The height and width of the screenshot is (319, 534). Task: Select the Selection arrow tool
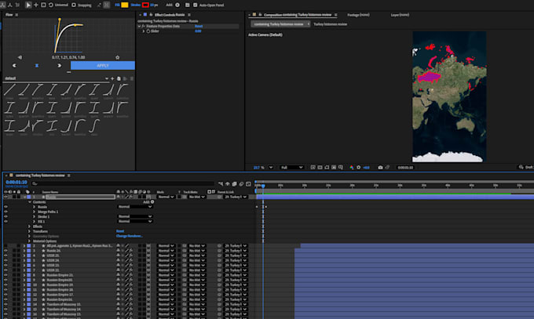(x=28, y=5)
